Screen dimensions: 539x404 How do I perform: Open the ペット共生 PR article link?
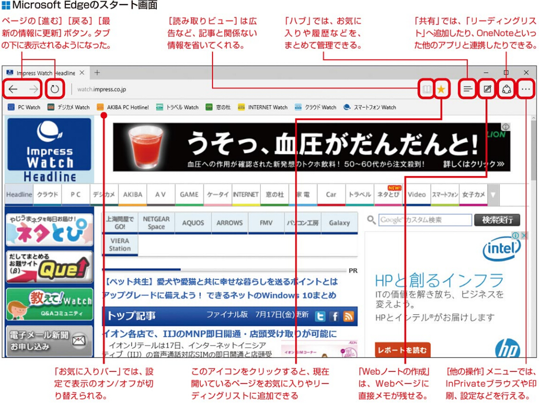click(x=221, y=282)
